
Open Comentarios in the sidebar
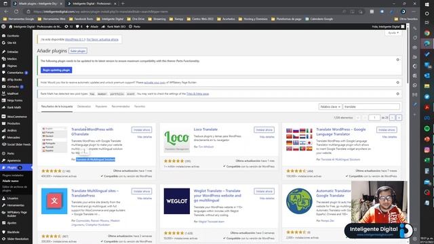tap(15, 73)
